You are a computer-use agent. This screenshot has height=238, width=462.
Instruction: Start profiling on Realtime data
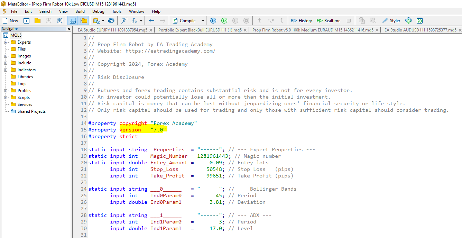point(329,21)
